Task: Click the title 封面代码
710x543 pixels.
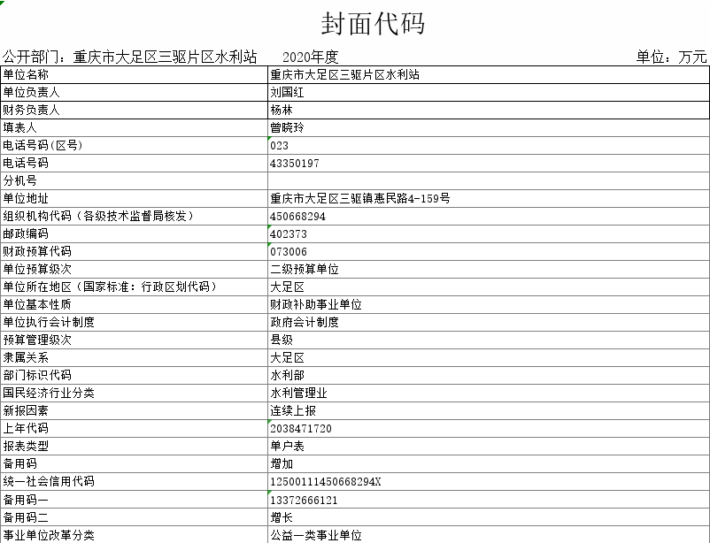Action: (373, 24)
